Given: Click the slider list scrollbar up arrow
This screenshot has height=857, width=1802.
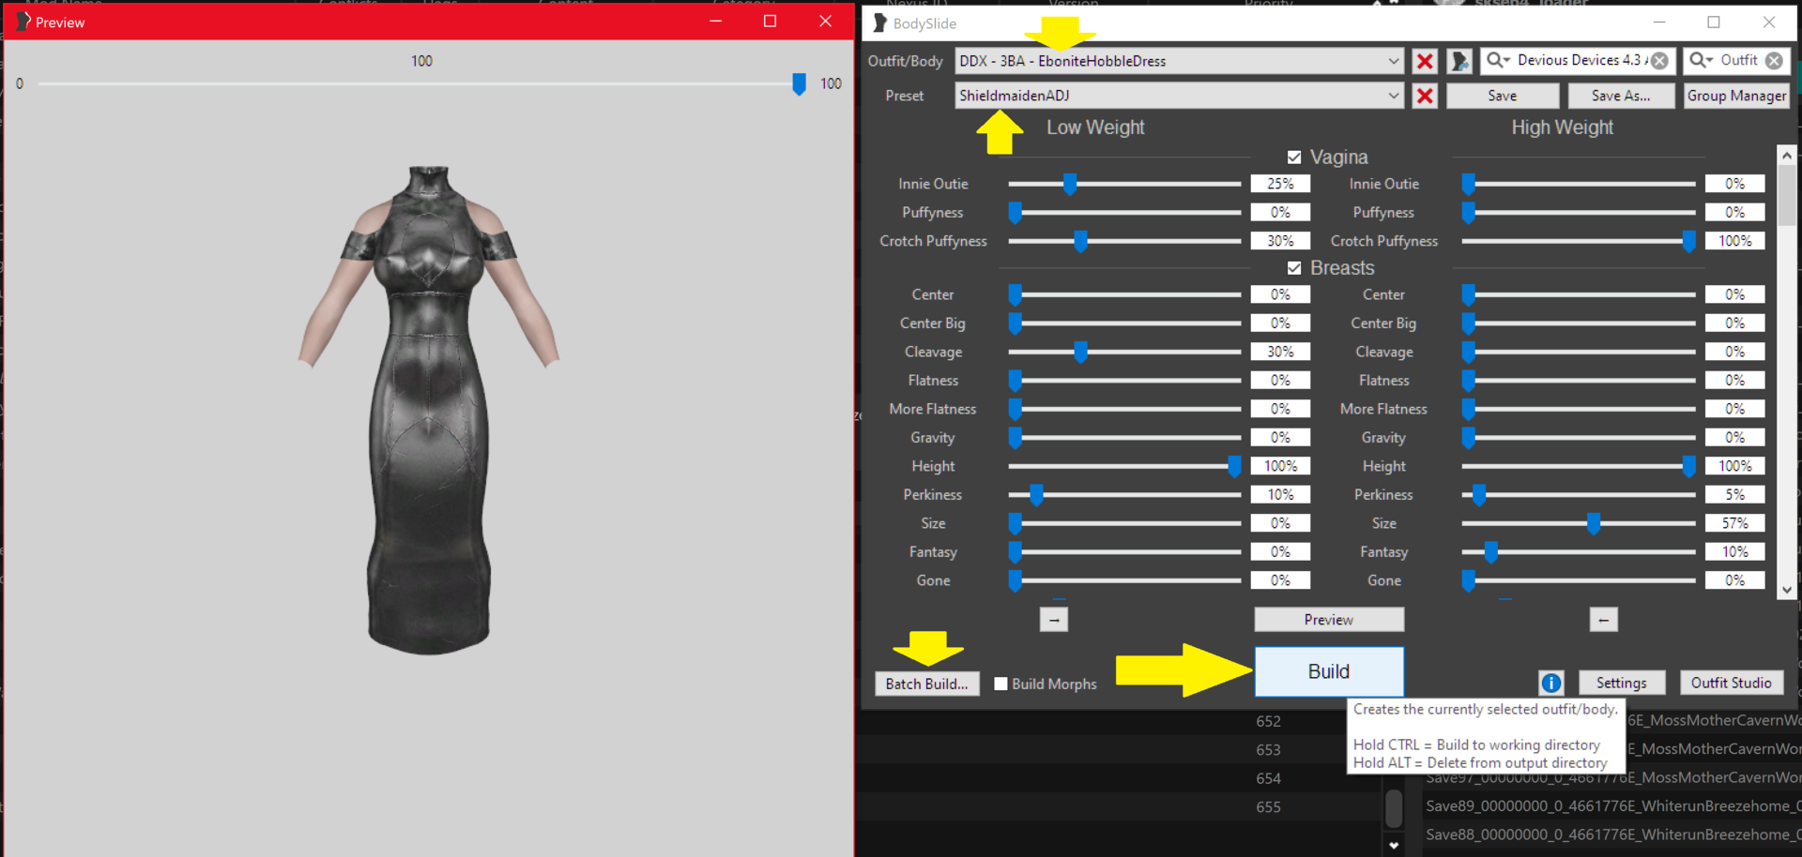Looking at the screenshot, I should point(1786,155).
